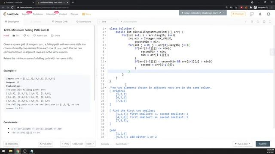Open File Explorer from the taskbar
Screen dimensions: 275x154
[x=11, y=151]
